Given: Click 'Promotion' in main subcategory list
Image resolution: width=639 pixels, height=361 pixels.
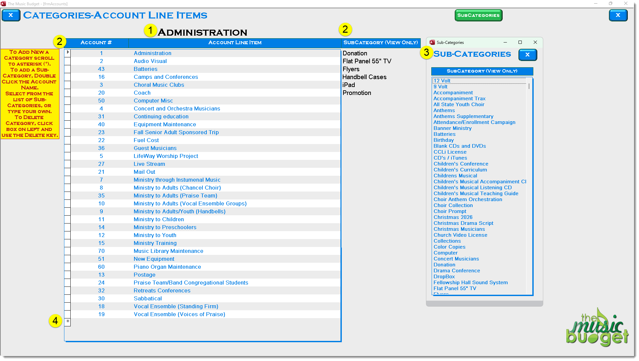Looking at the screenshot, I should [x=357, y=93].
